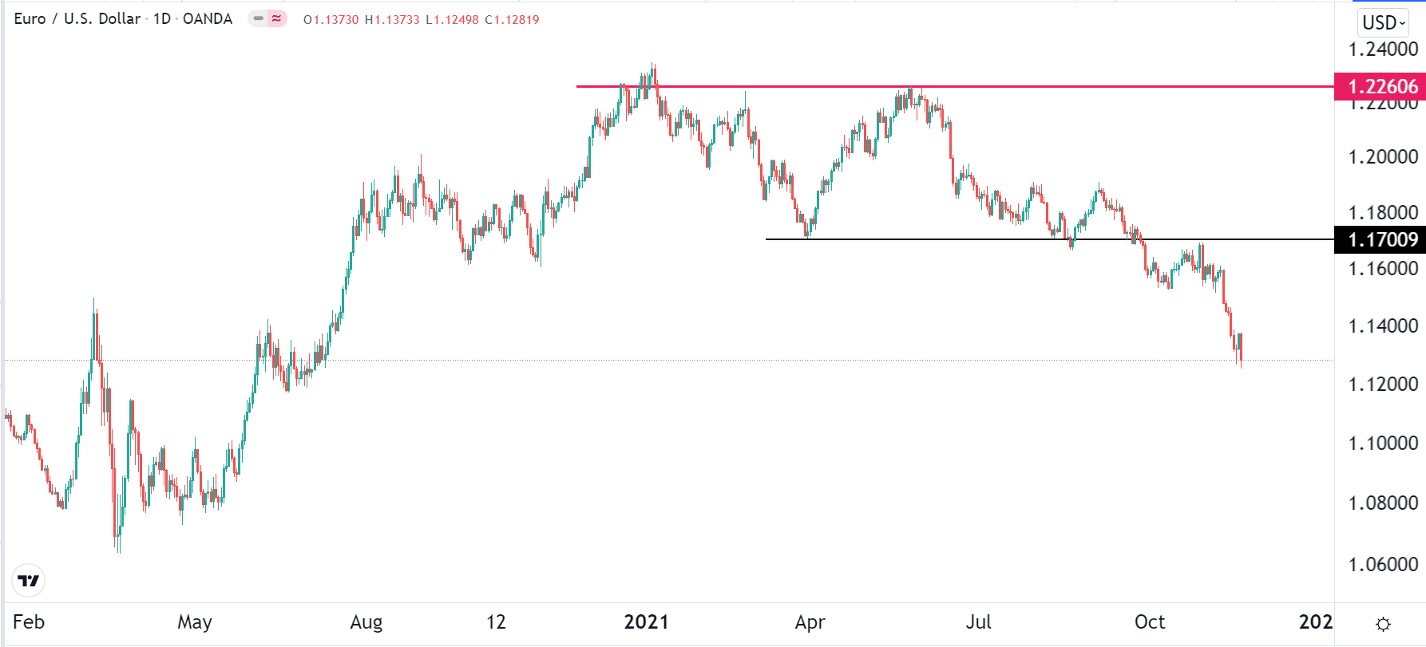Viewport: 1426px width, 647px height.
Task: Click the TradingView logo icon
Action: coord(29,581)
